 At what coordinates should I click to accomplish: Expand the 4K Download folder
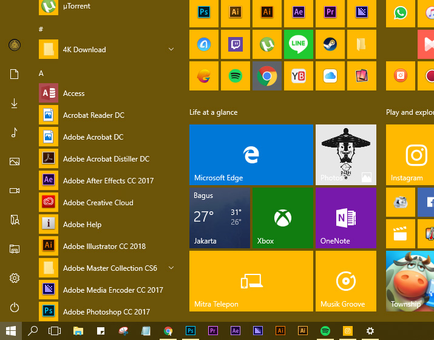coord(171,49)
